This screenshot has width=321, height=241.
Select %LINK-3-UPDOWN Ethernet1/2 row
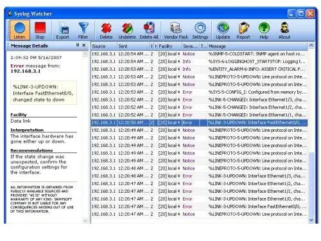[199, 184]
